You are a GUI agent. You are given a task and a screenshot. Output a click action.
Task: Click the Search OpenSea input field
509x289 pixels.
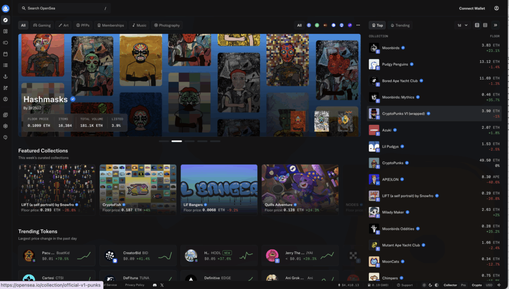(65, 8)
